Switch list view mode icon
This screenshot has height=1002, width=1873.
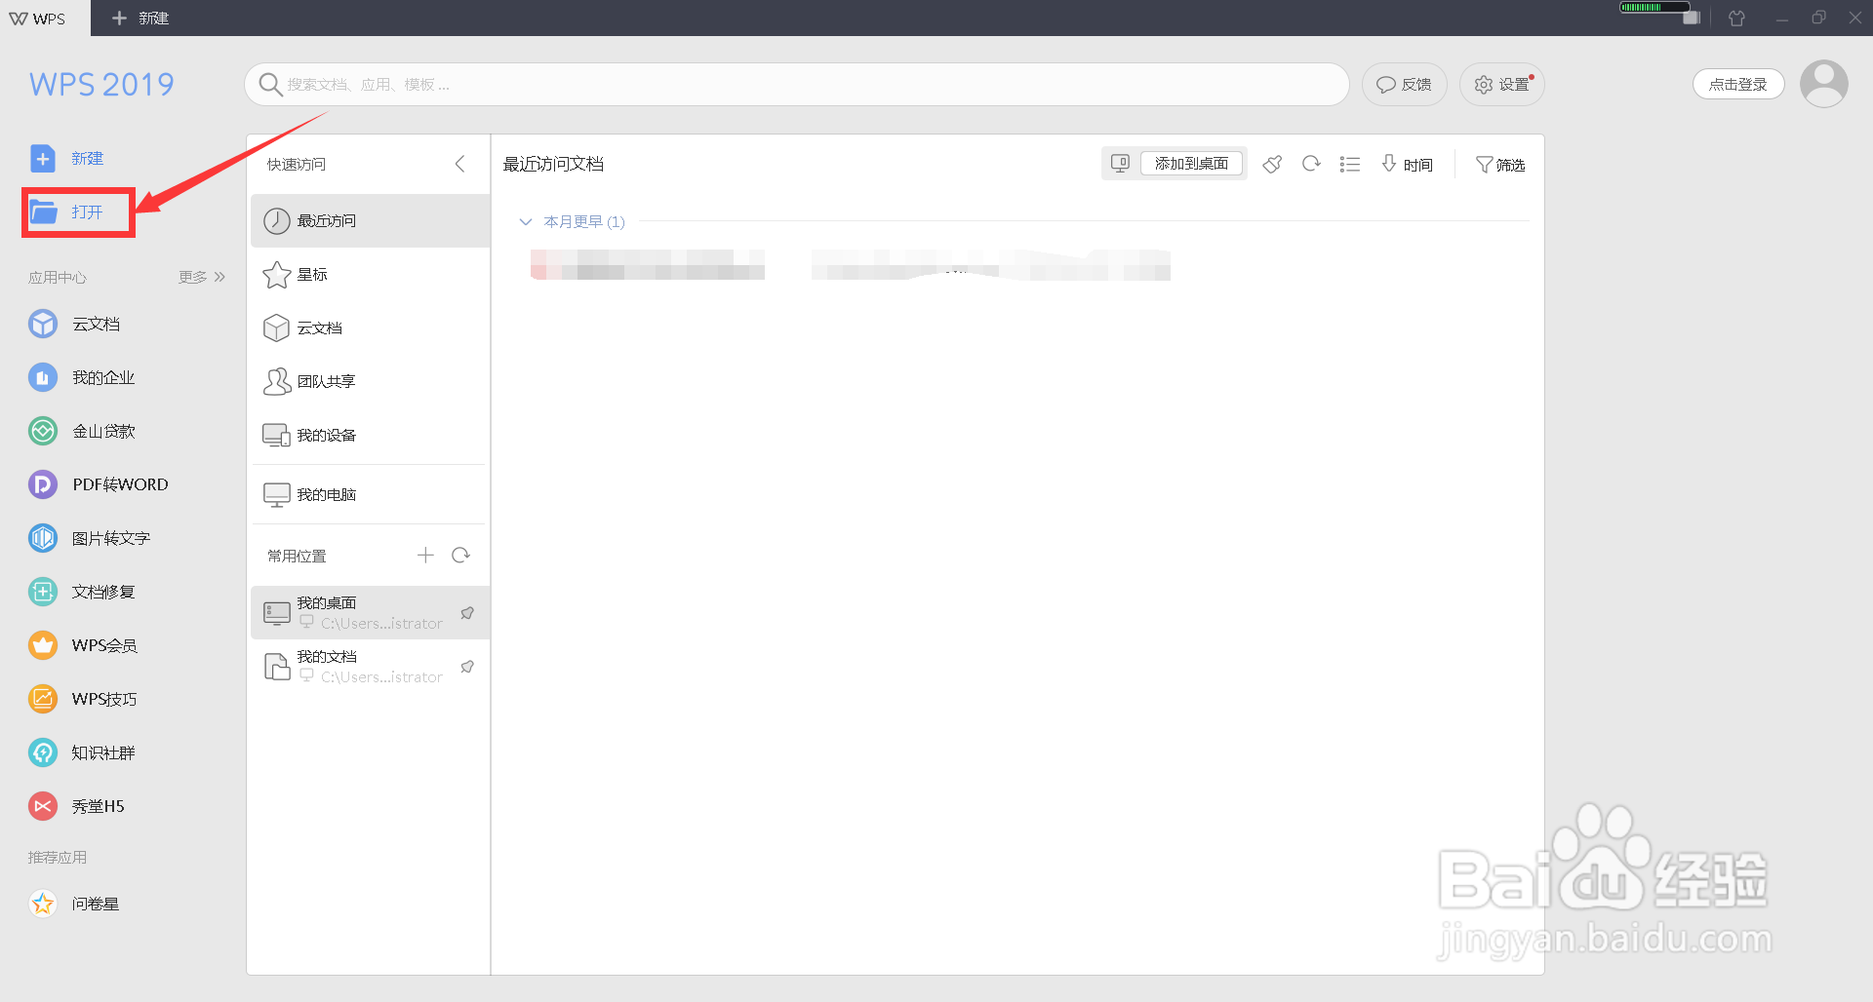coord(1350,164)
